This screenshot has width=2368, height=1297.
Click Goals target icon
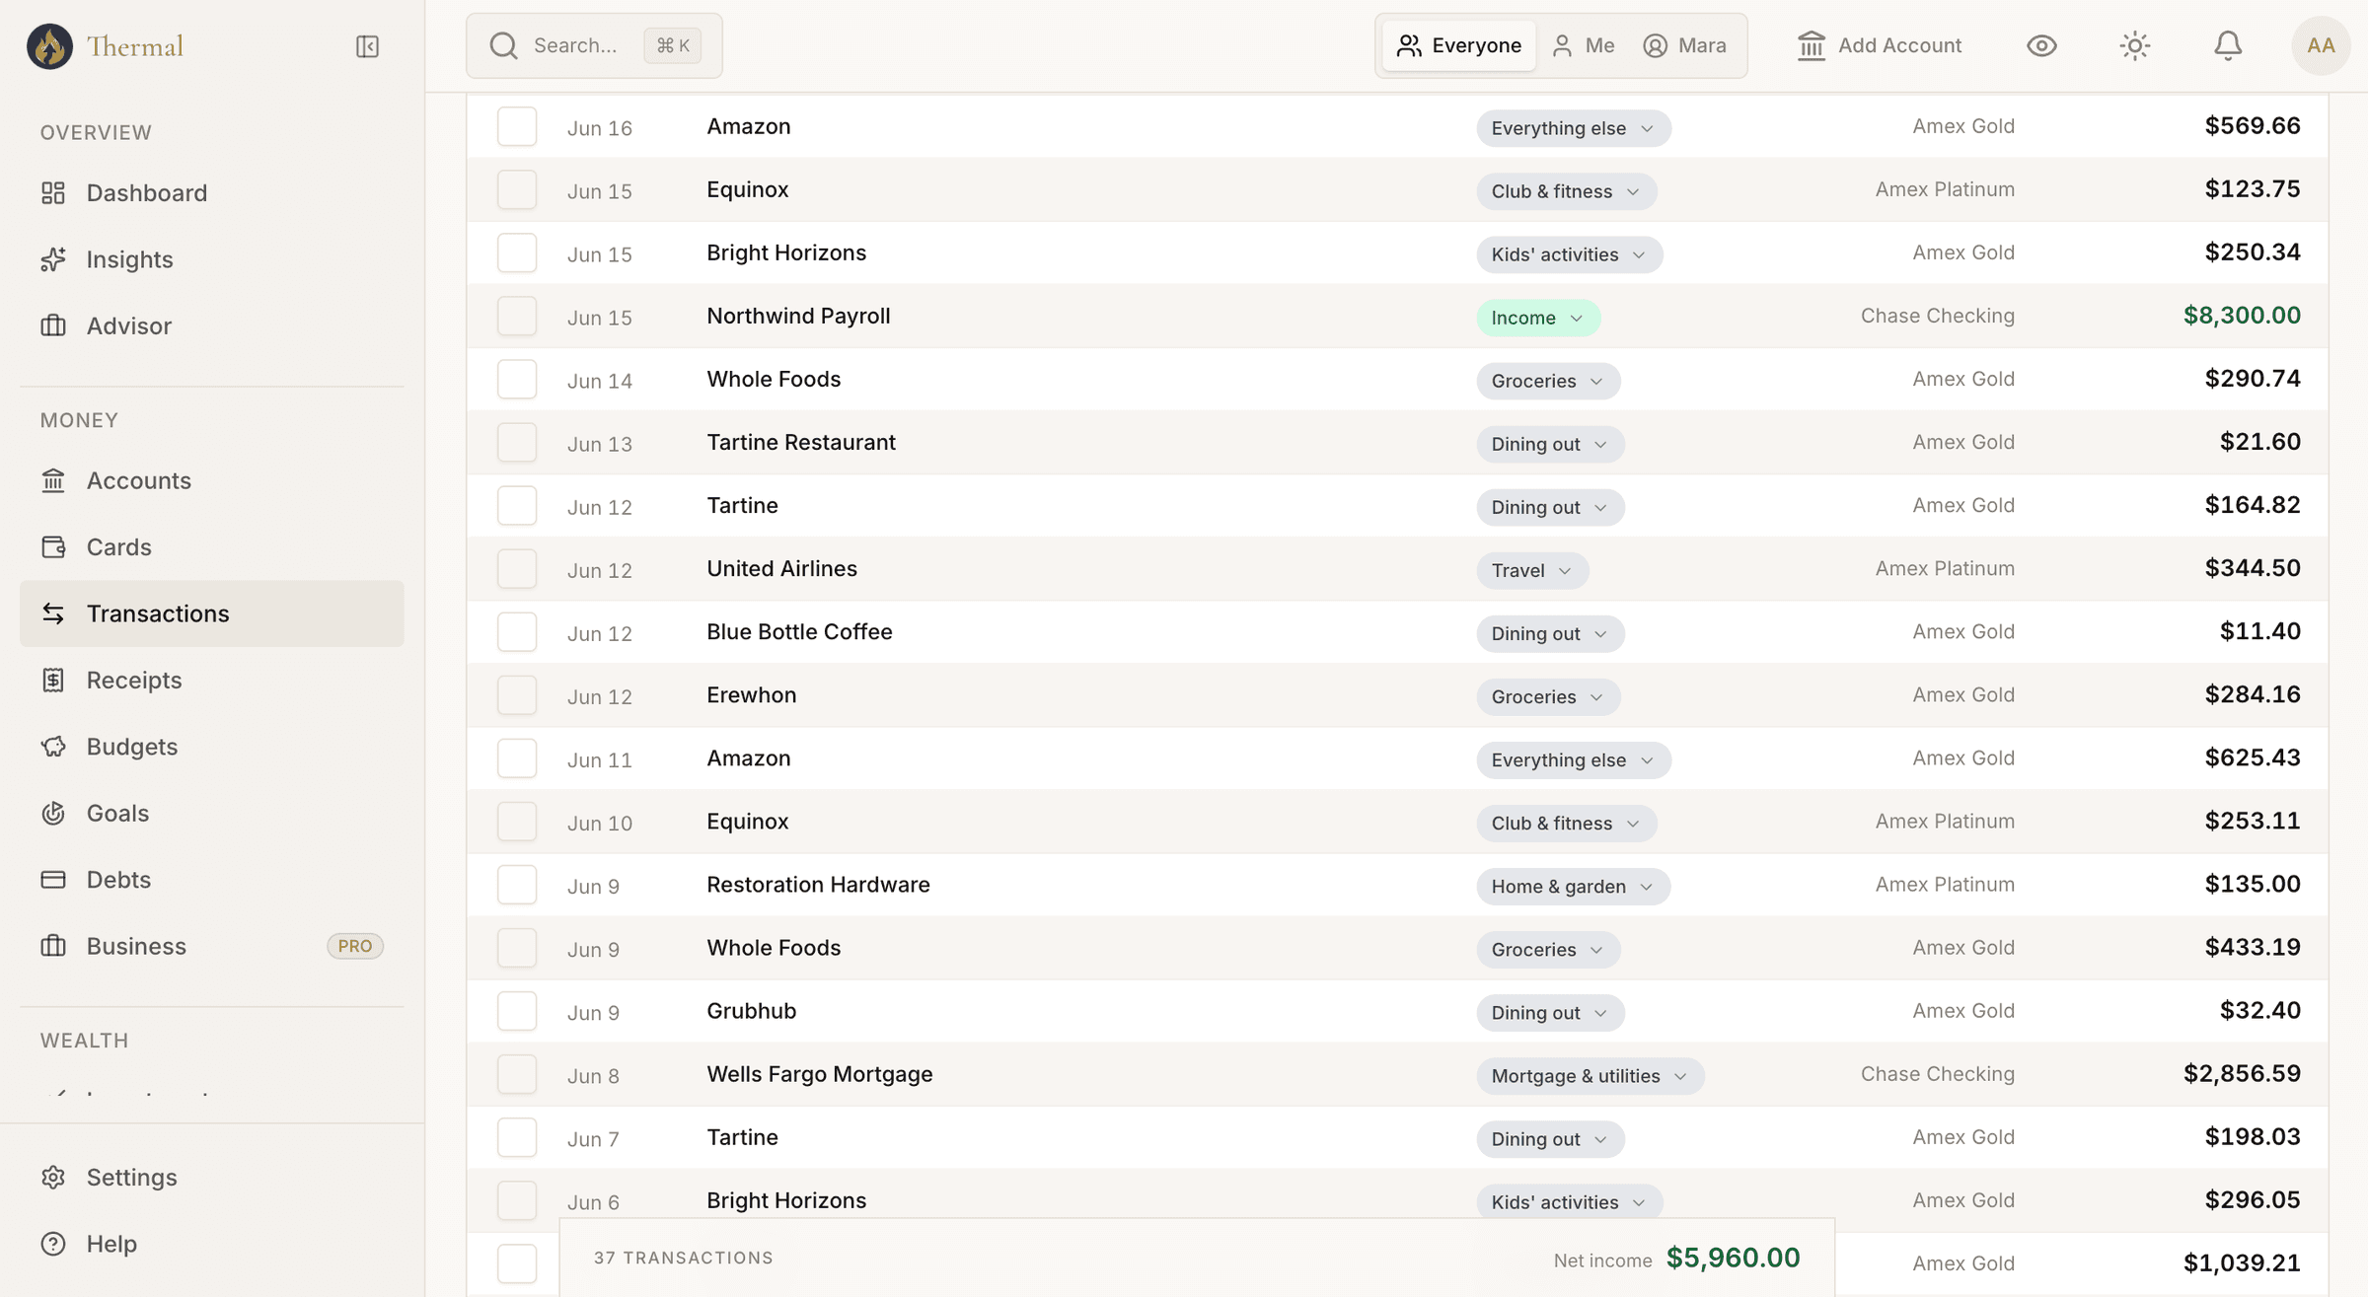click(53, 813)
